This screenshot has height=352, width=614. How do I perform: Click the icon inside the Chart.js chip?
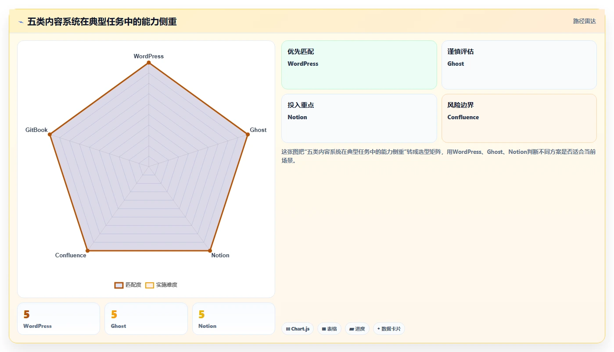(288, 329)
